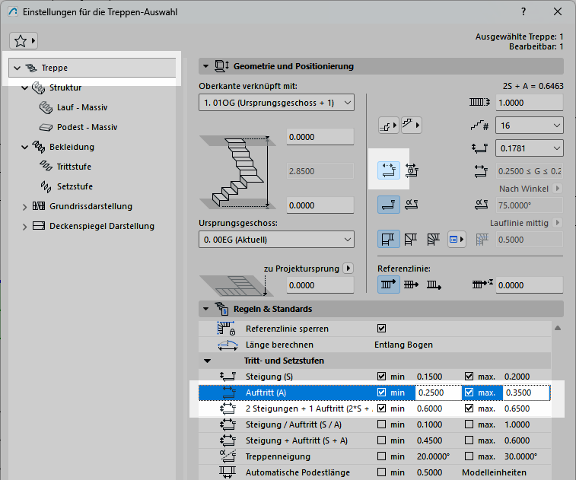The width and height of the screenshot is (576, 480).
Task: Open the winder settings popup button
Action: click(x=457, y=241)
